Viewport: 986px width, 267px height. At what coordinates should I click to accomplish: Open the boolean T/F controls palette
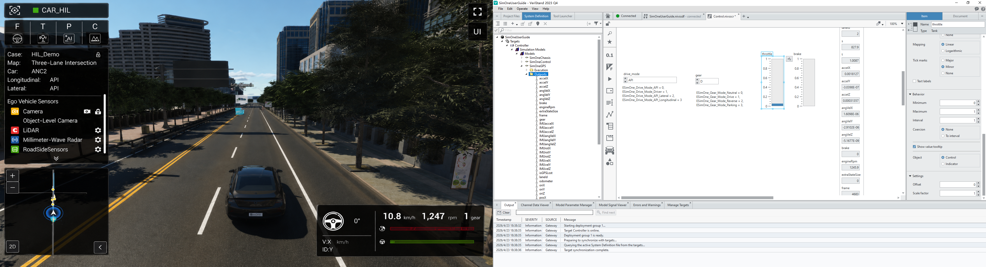pyautogui.click(x=610, y=67)
